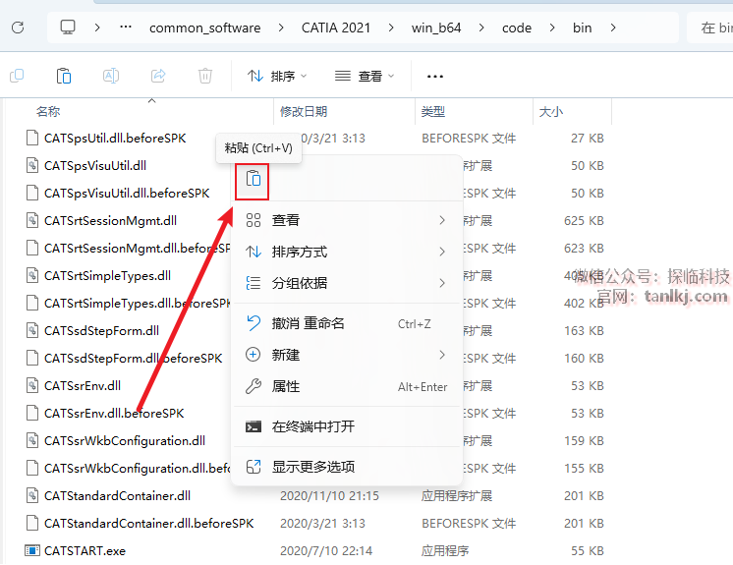The image size is (733, 565).
Task: Click the refresh icon in the address bar
Action: [x=18, y=28]
